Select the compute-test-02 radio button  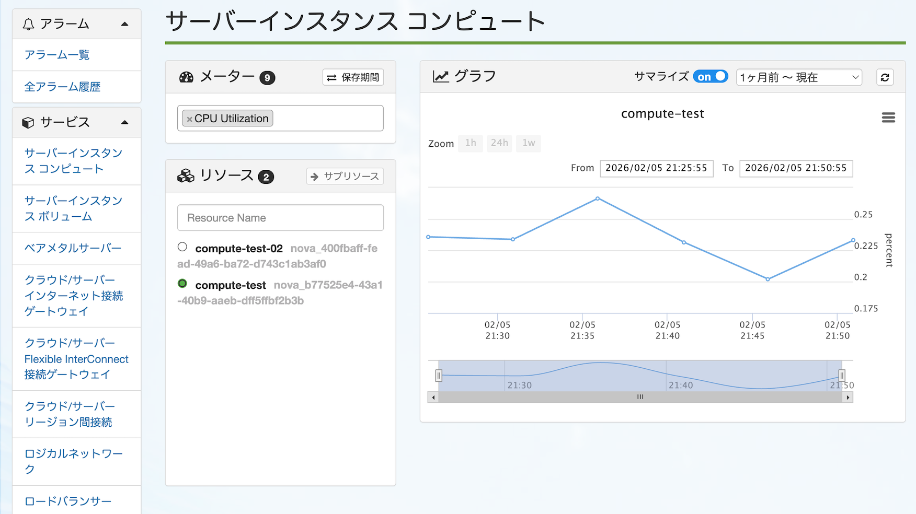[x=182, y=247]
